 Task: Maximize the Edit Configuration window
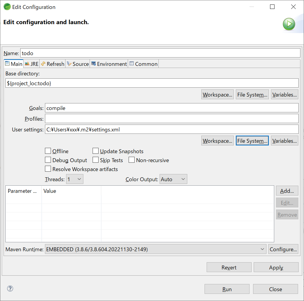(272, 7)
